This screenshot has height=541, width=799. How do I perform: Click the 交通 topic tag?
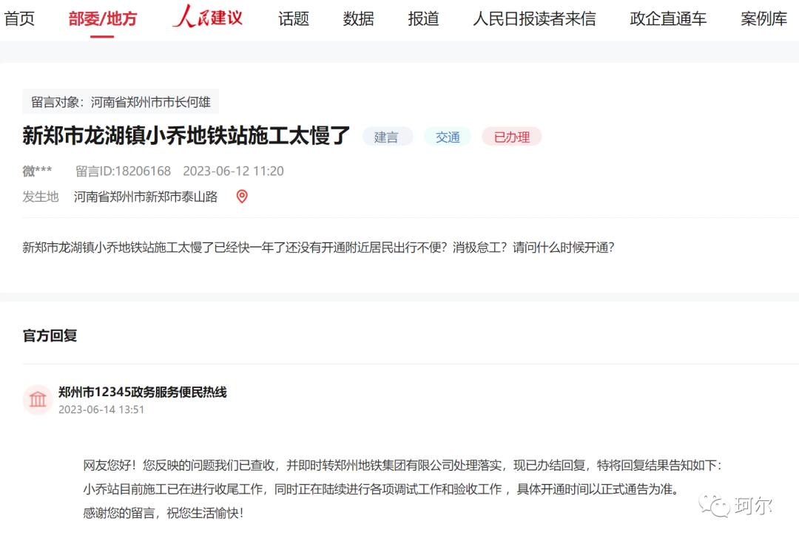pyautogui.click(x=448, y=137)
